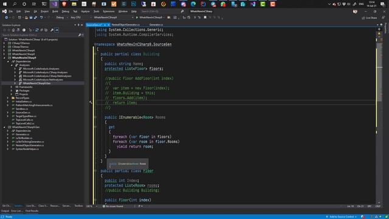The height and width of the screenshot is (219, 389).
Task: Click the Solution Explorer properties wrench icon
Action: [x=52, y=30]
